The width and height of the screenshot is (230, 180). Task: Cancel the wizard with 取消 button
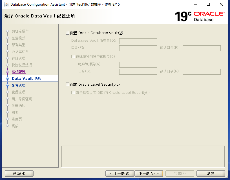(x=211, y=174)
